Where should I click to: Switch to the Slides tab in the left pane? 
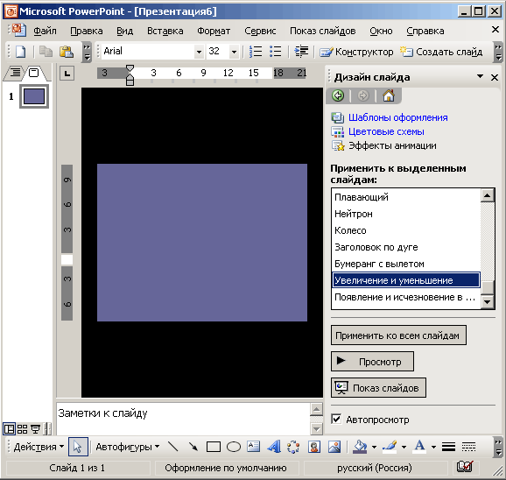[x=33, y=73]
